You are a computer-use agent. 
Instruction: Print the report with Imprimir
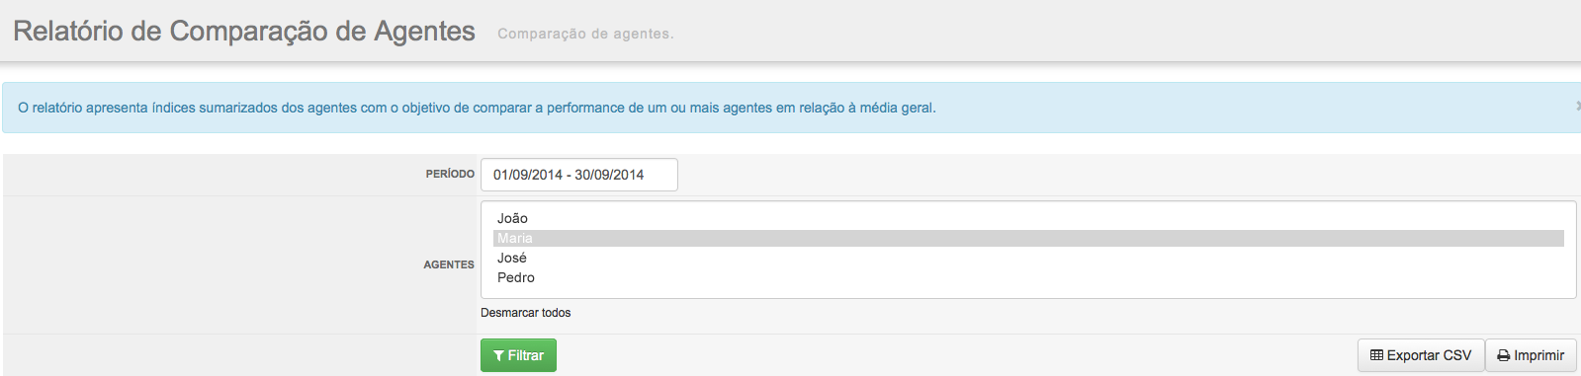pos(1531,355)
